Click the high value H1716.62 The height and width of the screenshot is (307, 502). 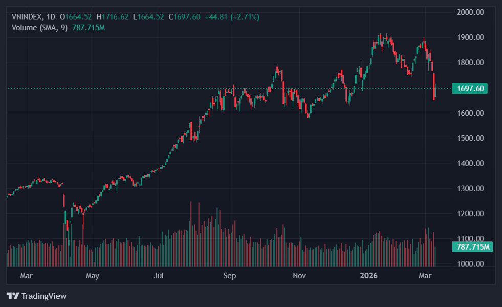113,17
